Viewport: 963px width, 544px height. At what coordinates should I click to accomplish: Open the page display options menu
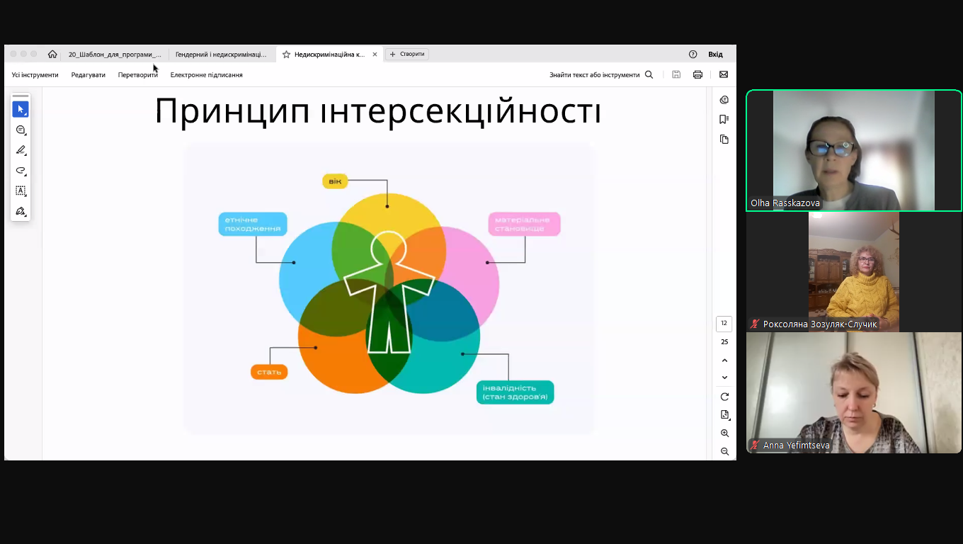click(x=724, y=414)
